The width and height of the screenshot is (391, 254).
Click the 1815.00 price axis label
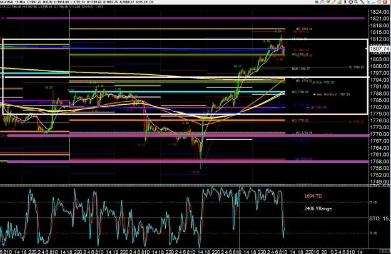coord(380,32)
